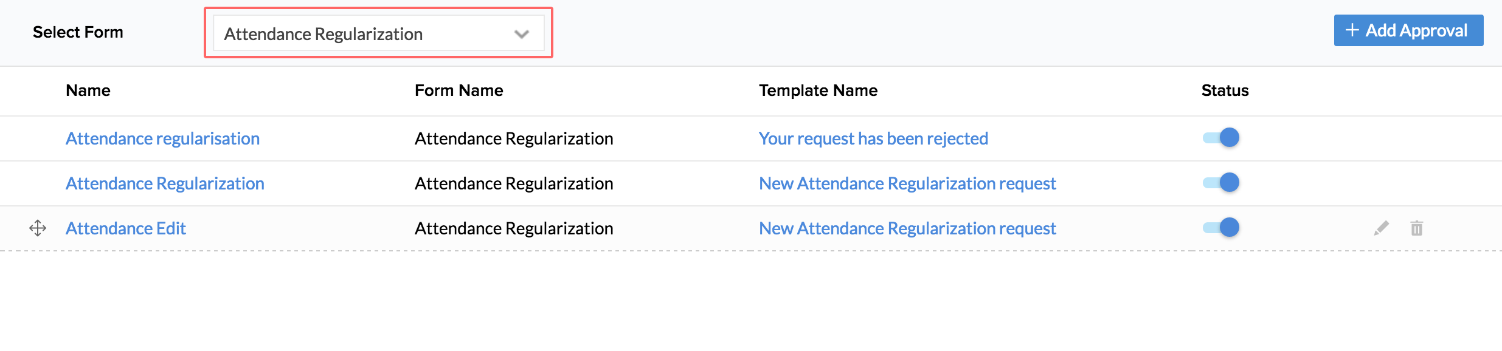Click the Form Name column header
The width and height of the screenshot is (1502, 351).
coord(459,90)
